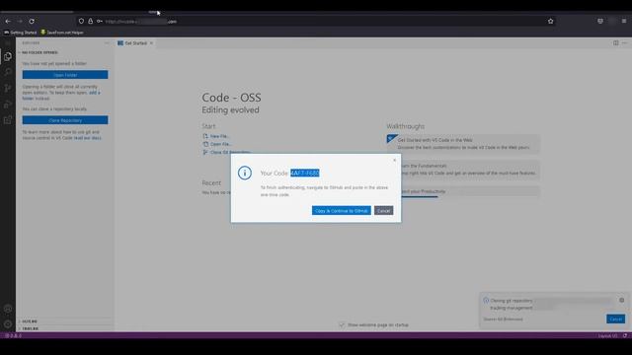This screenshot has height=355, width=632.
Task: Open the Manage gear icon in activity bar
Action: tap(8, 324)
